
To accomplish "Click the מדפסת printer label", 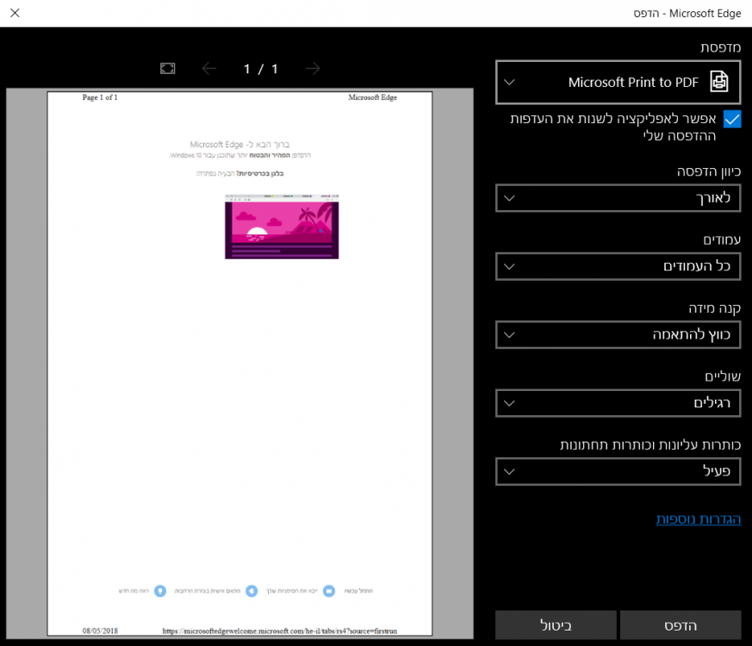I will (720, 47).
